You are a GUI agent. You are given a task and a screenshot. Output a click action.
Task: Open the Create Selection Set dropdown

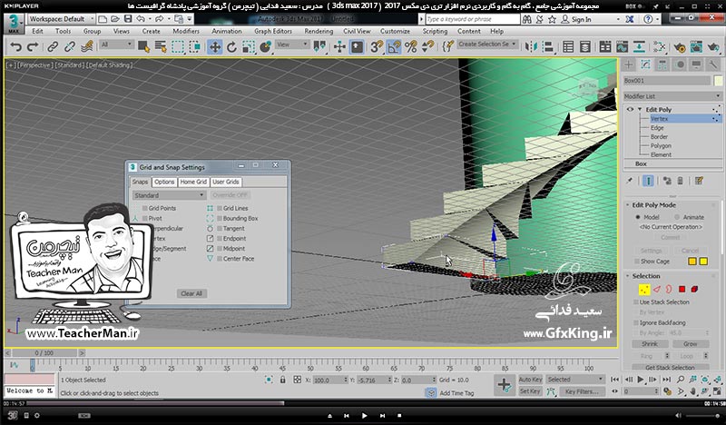click(487, 44)
